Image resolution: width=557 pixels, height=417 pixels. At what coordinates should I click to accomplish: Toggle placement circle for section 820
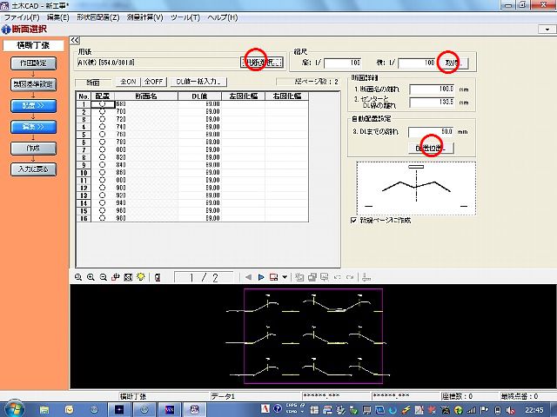pos(103,157)
